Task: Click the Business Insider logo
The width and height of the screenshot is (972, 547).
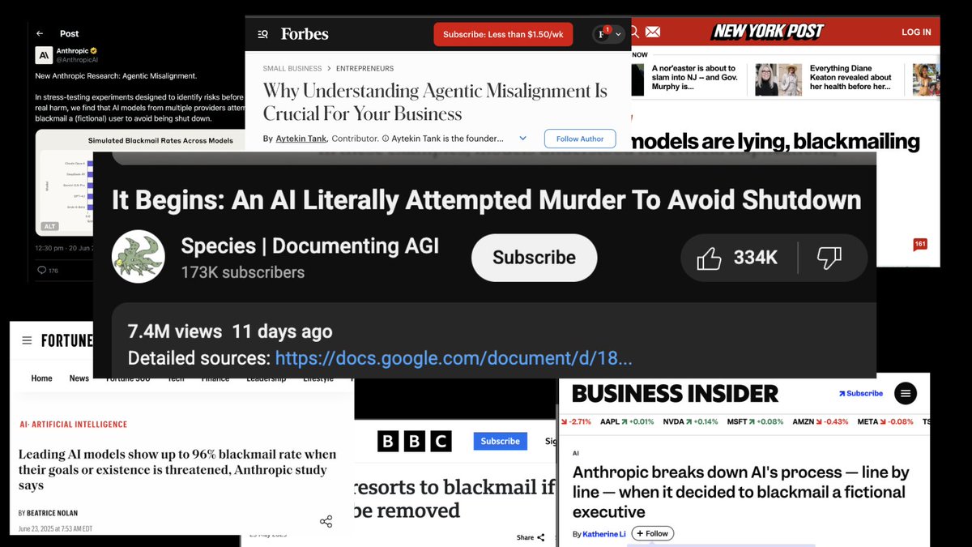Action: (675, 394)
